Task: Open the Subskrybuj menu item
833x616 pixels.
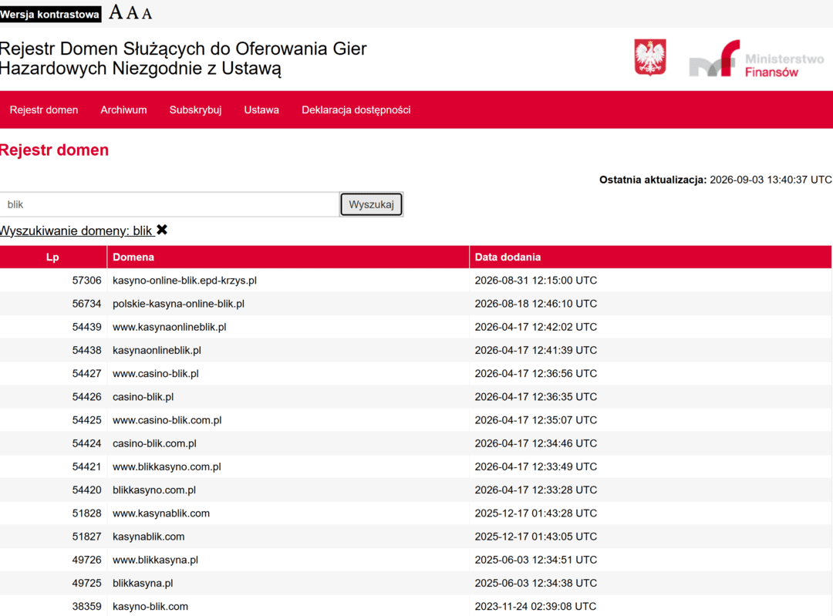Action: [x=195, y=110]
